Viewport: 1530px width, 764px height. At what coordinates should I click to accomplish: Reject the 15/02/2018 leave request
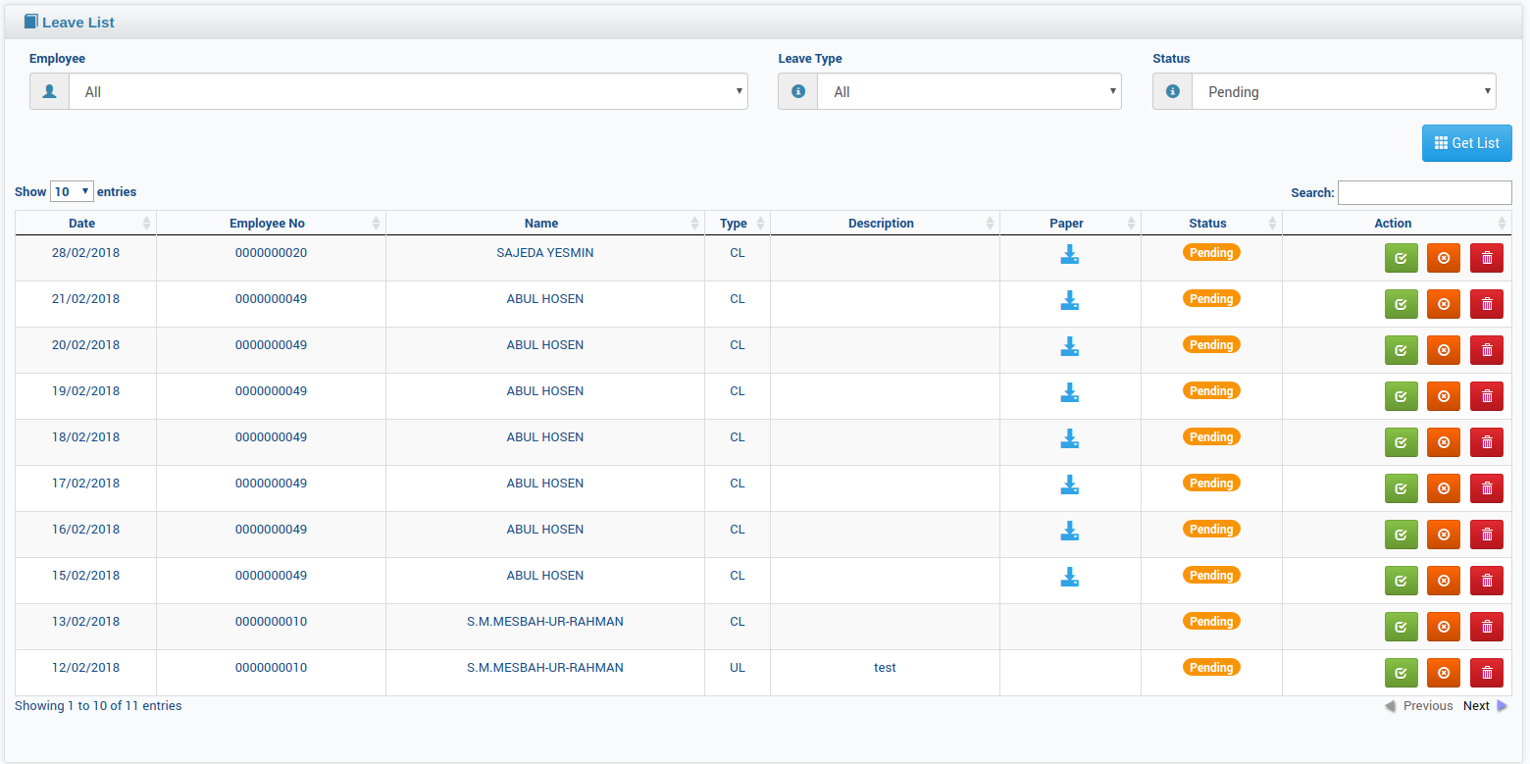click(1443, 581)
